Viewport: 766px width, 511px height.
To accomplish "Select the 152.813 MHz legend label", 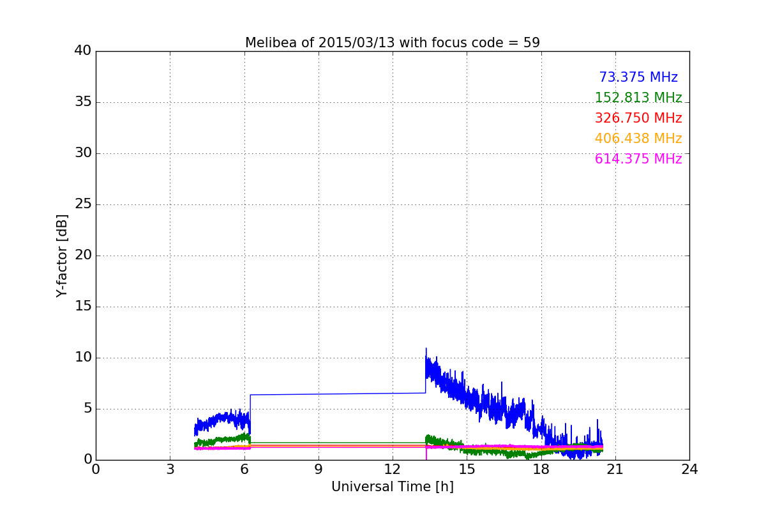I will coord(638,98).
